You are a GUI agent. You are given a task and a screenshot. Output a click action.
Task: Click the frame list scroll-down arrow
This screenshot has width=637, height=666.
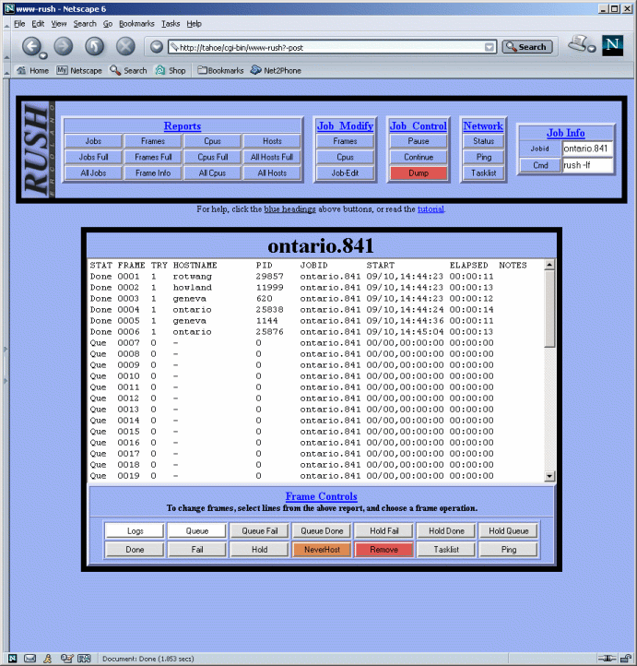pos(550,476)
